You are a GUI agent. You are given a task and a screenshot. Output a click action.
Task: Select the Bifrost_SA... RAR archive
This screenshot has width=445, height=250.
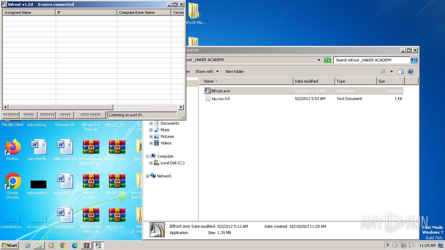pyautogui.click(x=117, y=184)
